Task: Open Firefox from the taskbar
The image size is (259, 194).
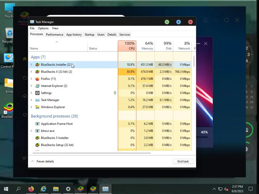Action: pos(31,189)
